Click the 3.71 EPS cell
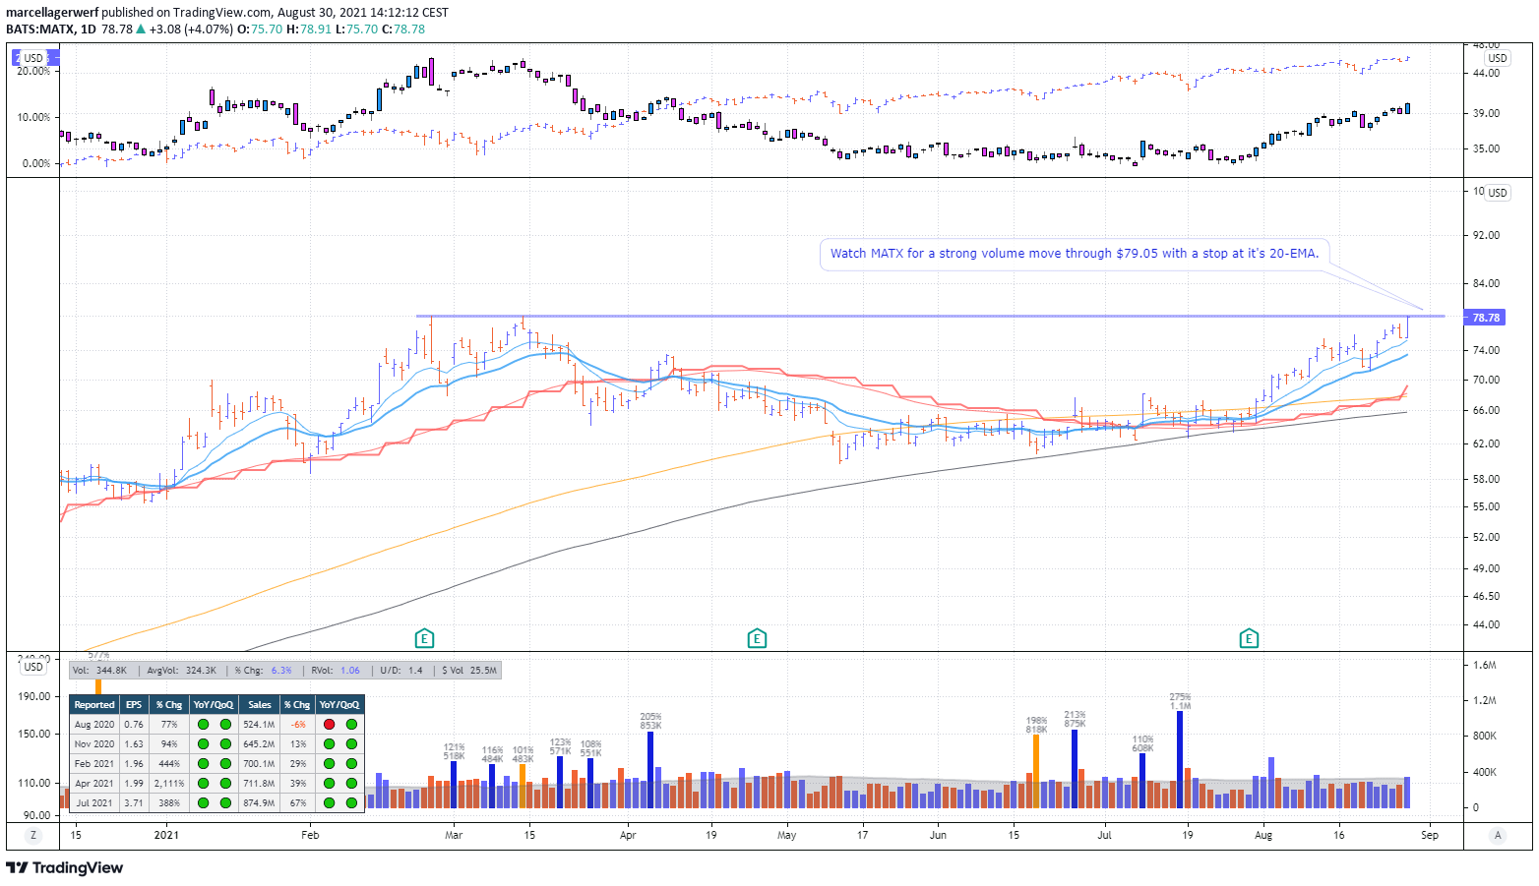Screen dimensions: 1539x886 pos(134,803)
